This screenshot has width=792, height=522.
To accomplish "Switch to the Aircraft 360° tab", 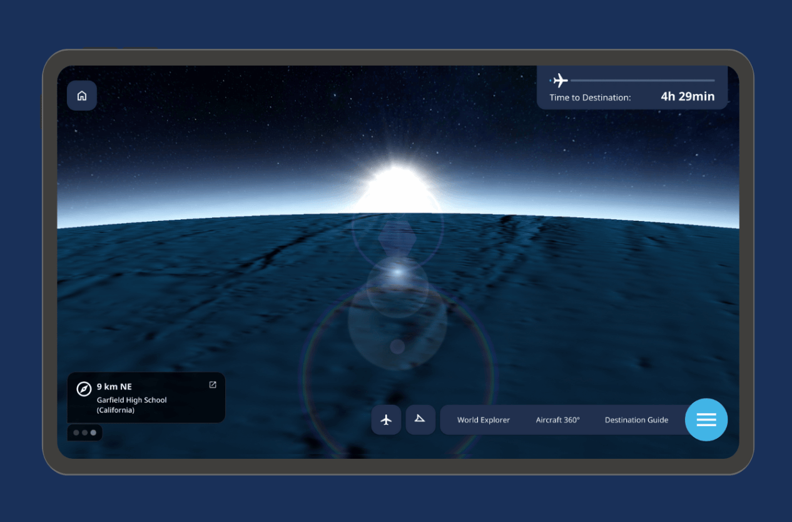I will (557, 420).
